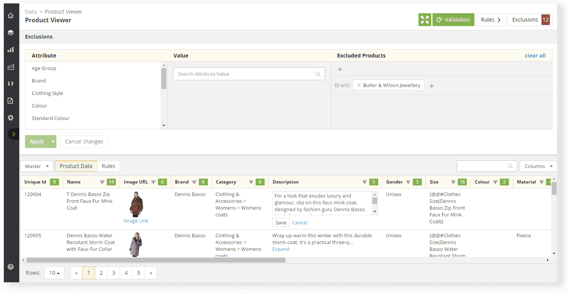Filter the Colour column
The height and width of the screenshot is (294, 568).
coord(495,182)
